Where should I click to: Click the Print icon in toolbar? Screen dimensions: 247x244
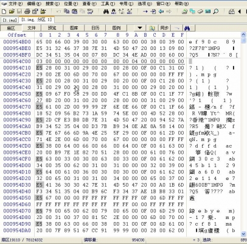[x=27, y=12]
